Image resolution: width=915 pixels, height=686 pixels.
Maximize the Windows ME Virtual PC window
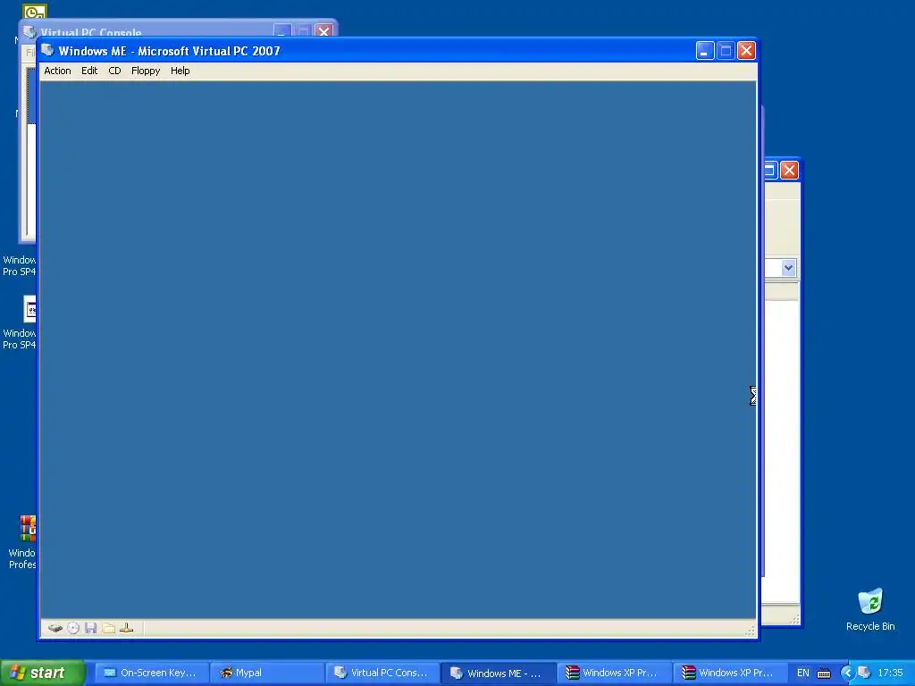tap(726, 51)
